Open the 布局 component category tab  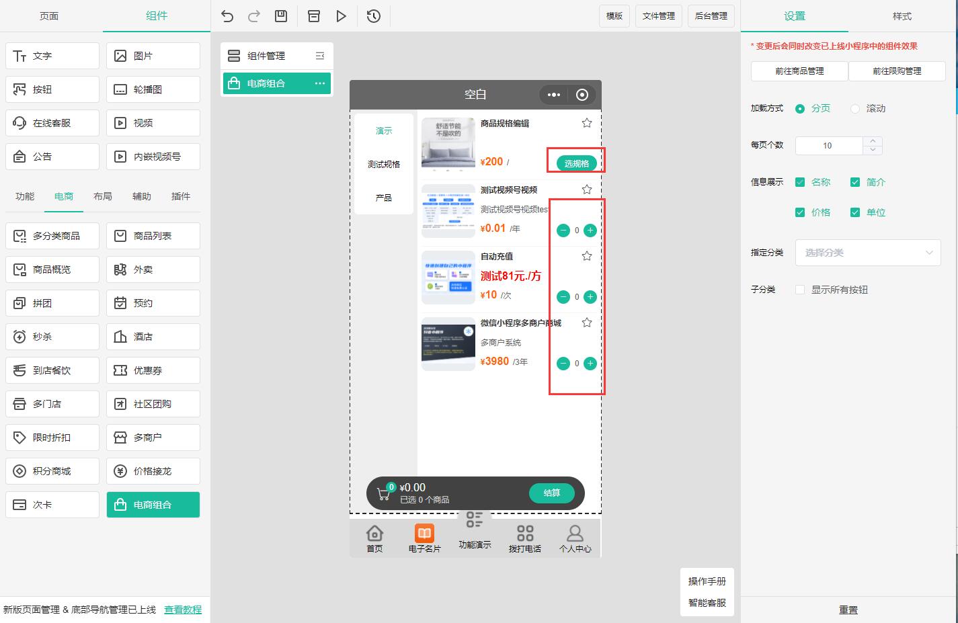pyautogui.click(x=103, y=196)
